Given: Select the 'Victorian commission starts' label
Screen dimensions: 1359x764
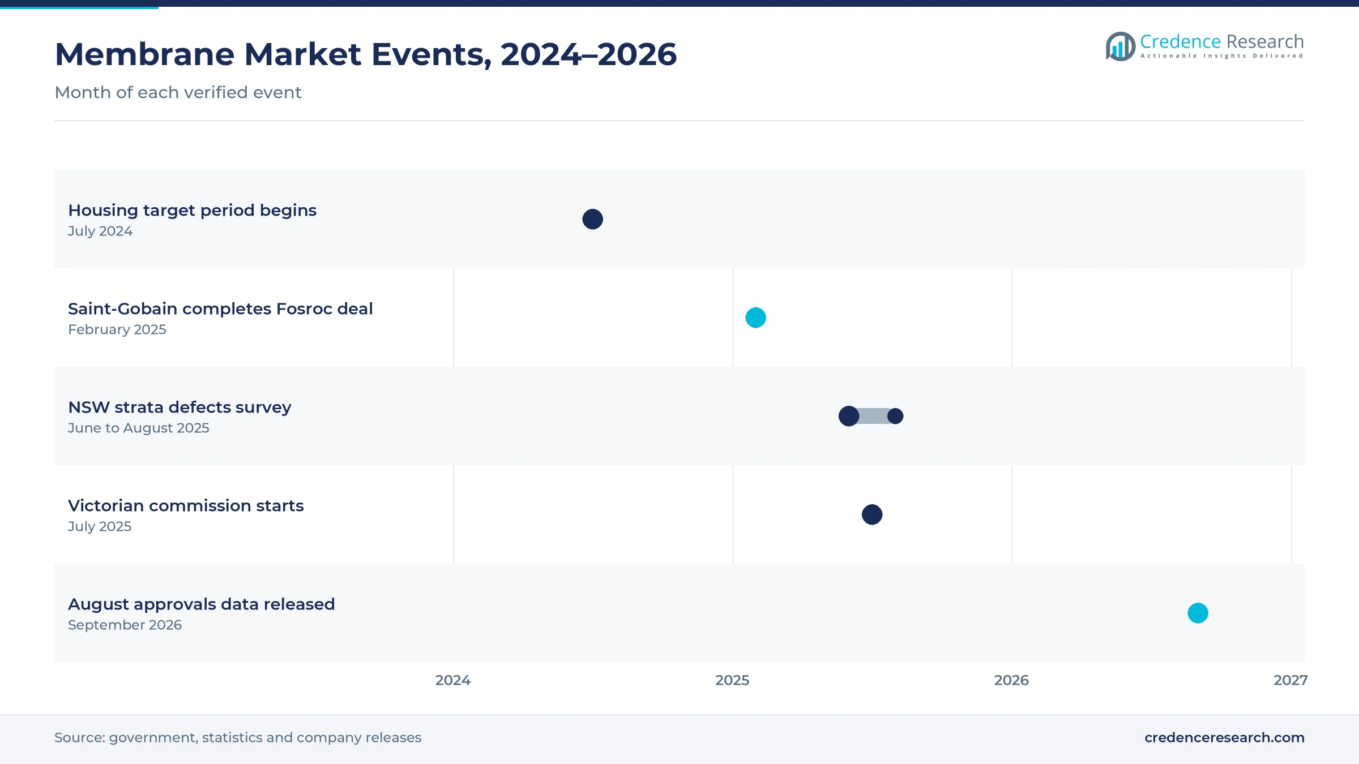Looking at the screenshot, I should click(186, 505).
